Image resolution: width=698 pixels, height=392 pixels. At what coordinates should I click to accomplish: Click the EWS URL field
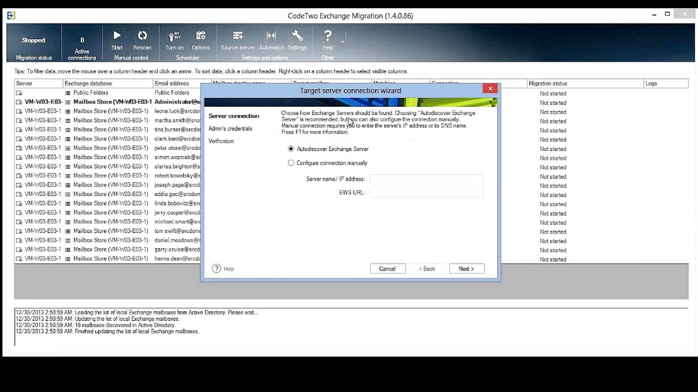[426, 193]
